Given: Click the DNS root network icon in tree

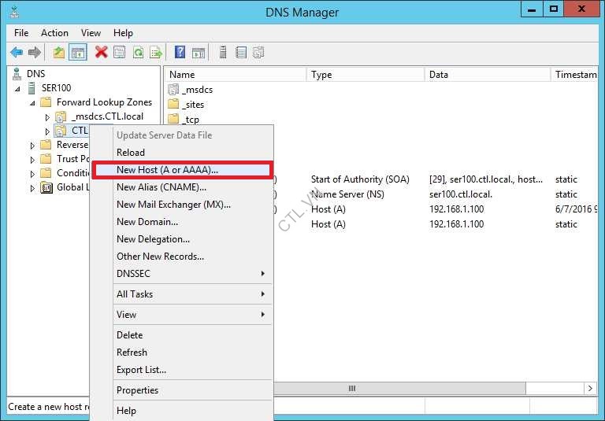Looking at the screenshot, I should coord(17,74).
